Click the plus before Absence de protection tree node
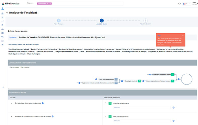This screenshot has height=125, width=198. [x=143, y=81]
